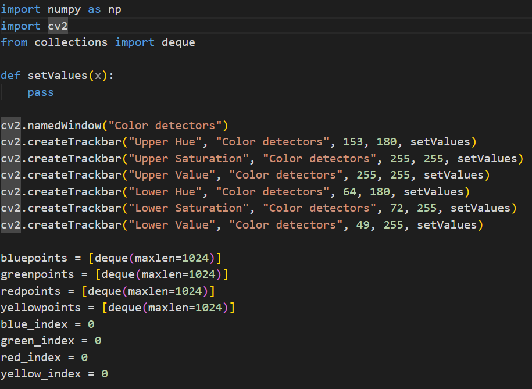Click the variable name "redpoints"
The image size is (532, 389).
coord(31,291)
